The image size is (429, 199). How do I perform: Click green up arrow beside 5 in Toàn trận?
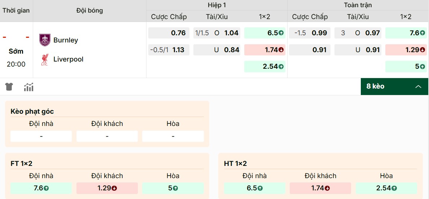click(x=422, y=67)
